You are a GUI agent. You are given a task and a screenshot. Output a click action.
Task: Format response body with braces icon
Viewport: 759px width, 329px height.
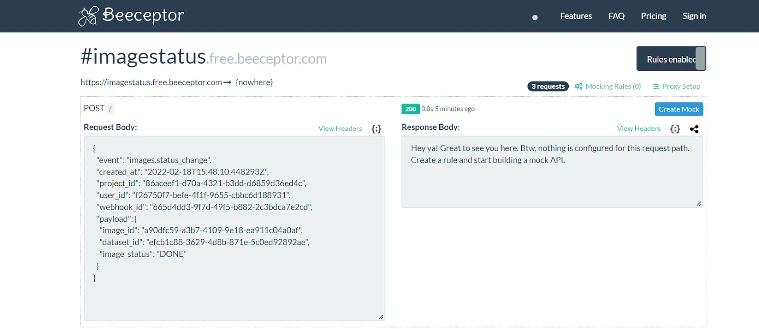pos(675,129)
